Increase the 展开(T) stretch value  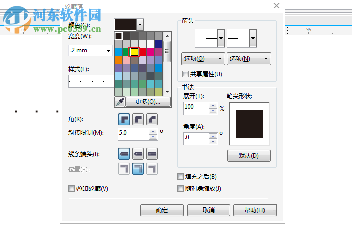(x=213, y=106)
